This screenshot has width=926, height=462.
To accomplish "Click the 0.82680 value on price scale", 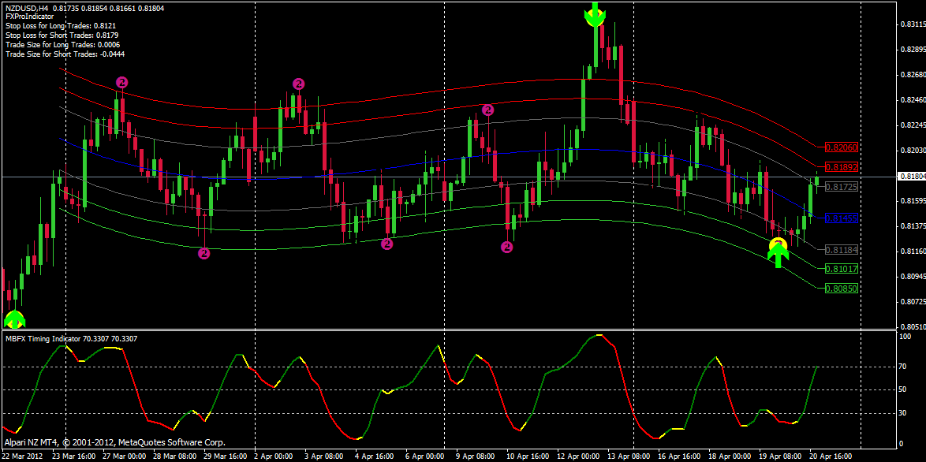I will pyautogui.click(x=912, y=75).
